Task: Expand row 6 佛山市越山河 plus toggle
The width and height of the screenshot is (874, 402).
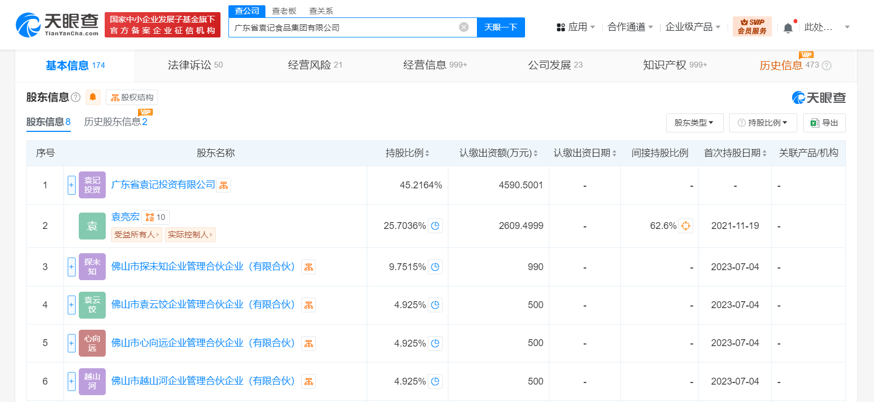Action: pyautogui.click(x=71, y=381)
